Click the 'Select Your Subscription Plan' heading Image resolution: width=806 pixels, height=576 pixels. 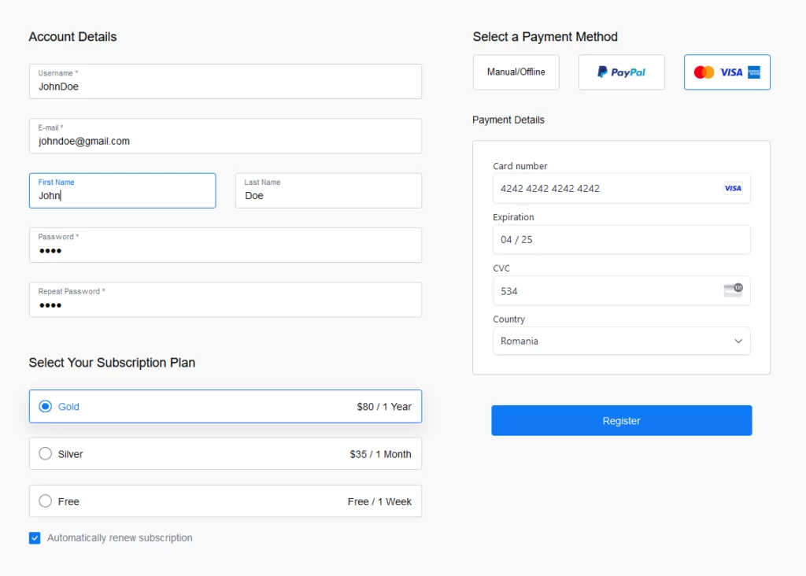click(112, 363)
